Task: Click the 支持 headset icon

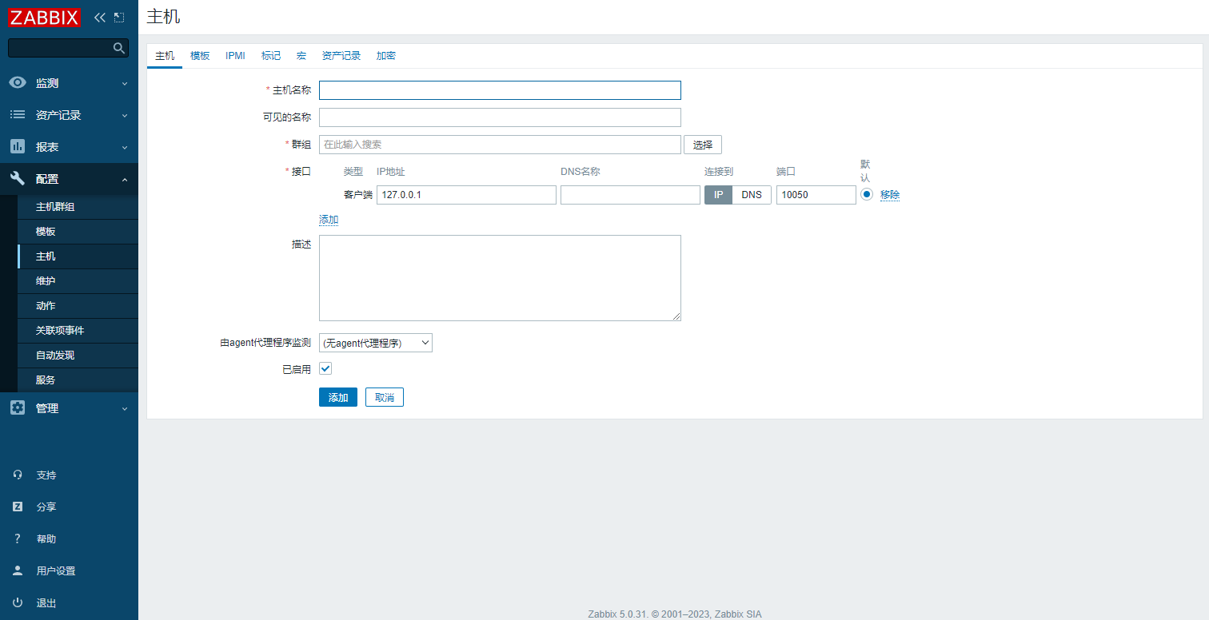Action: pos(18,475)
